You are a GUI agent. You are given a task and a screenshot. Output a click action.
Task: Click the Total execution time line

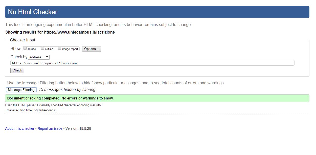(x=30, y=110)
